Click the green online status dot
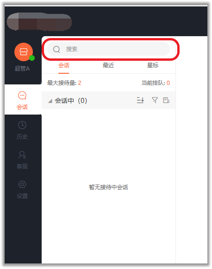Screen dimensions: 212x269 tap(32, 58)
